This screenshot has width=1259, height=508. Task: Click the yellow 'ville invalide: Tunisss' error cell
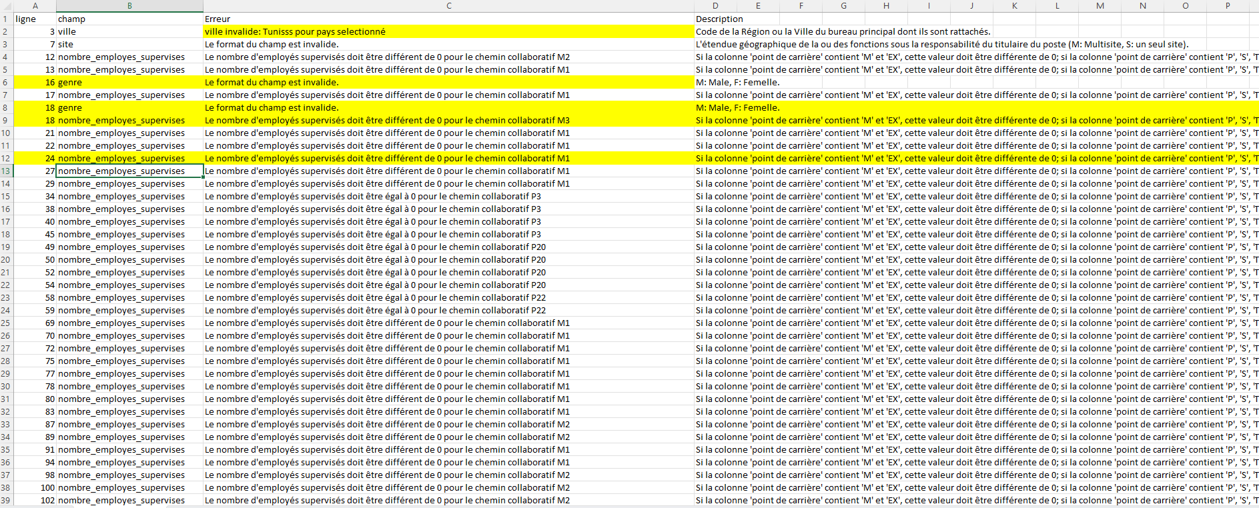(x=448, y=31)
